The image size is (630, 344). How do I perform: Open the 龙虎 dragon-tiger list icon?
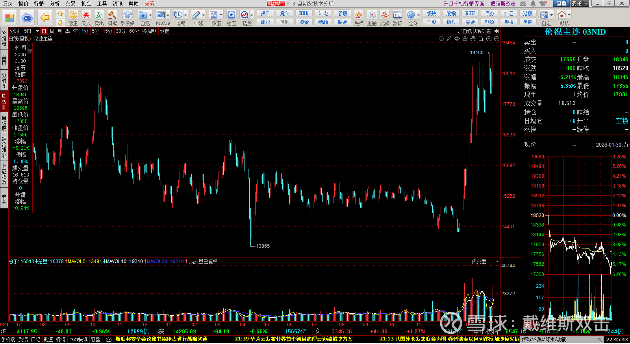(385, 15)
